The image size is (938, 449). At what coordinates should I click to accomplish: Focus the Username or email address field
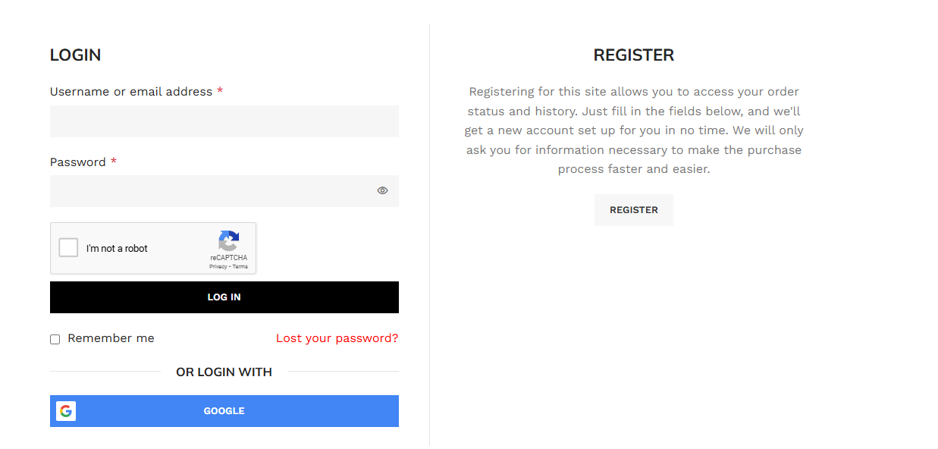tap(224, 121)
